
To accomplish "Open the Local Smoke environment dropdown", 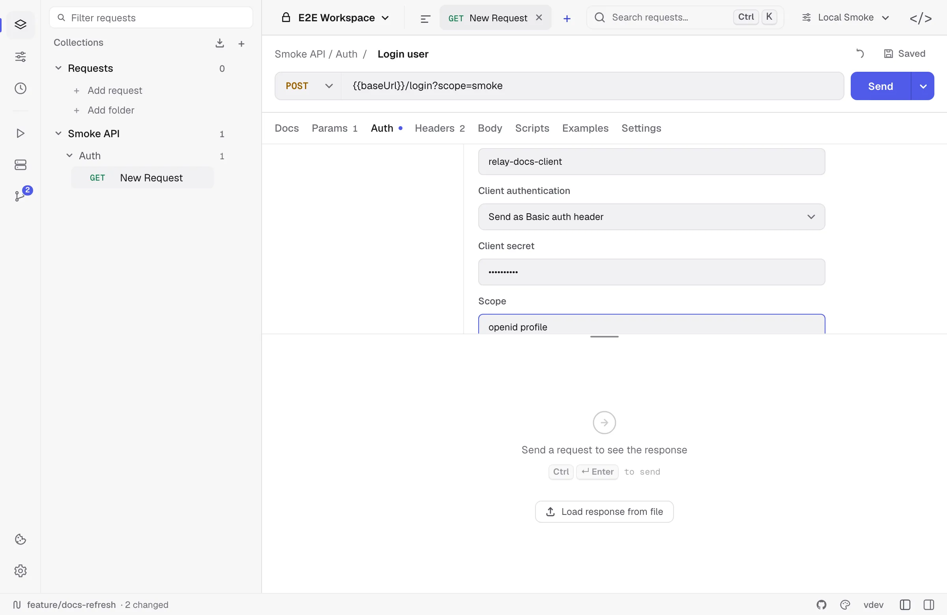I will click(845, 17).
